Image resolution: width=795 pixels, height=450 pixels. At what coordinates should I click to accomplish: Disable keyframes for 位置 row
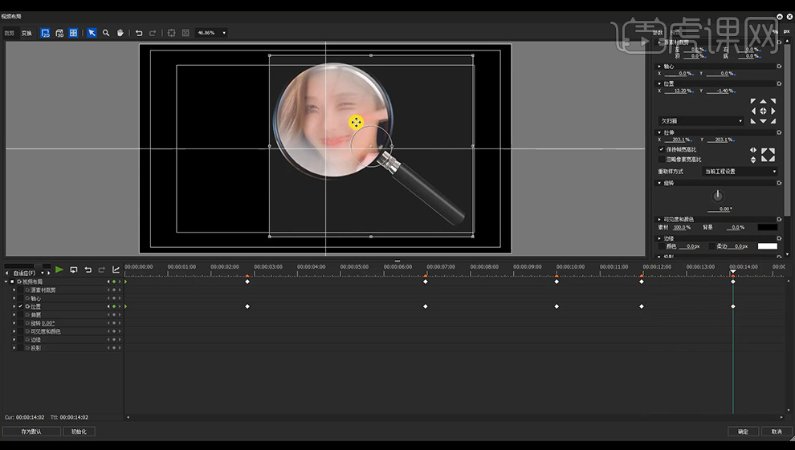click(x=20, y=306)
